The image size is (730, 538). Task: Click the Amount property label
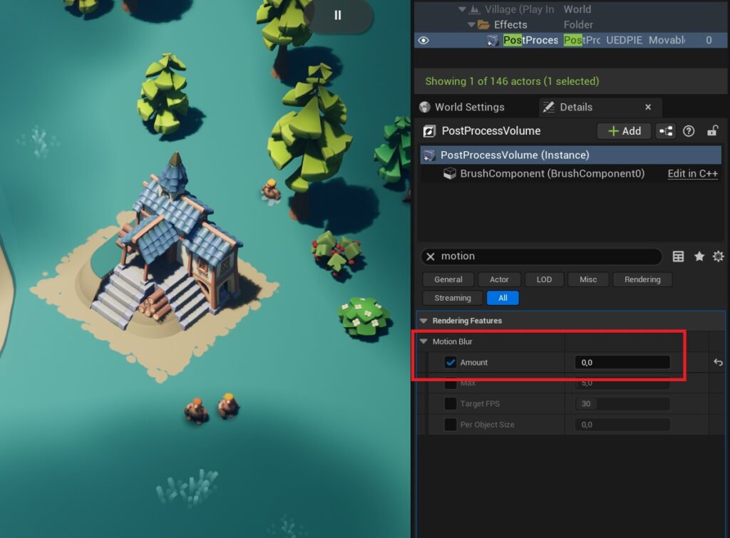(474, 363)
